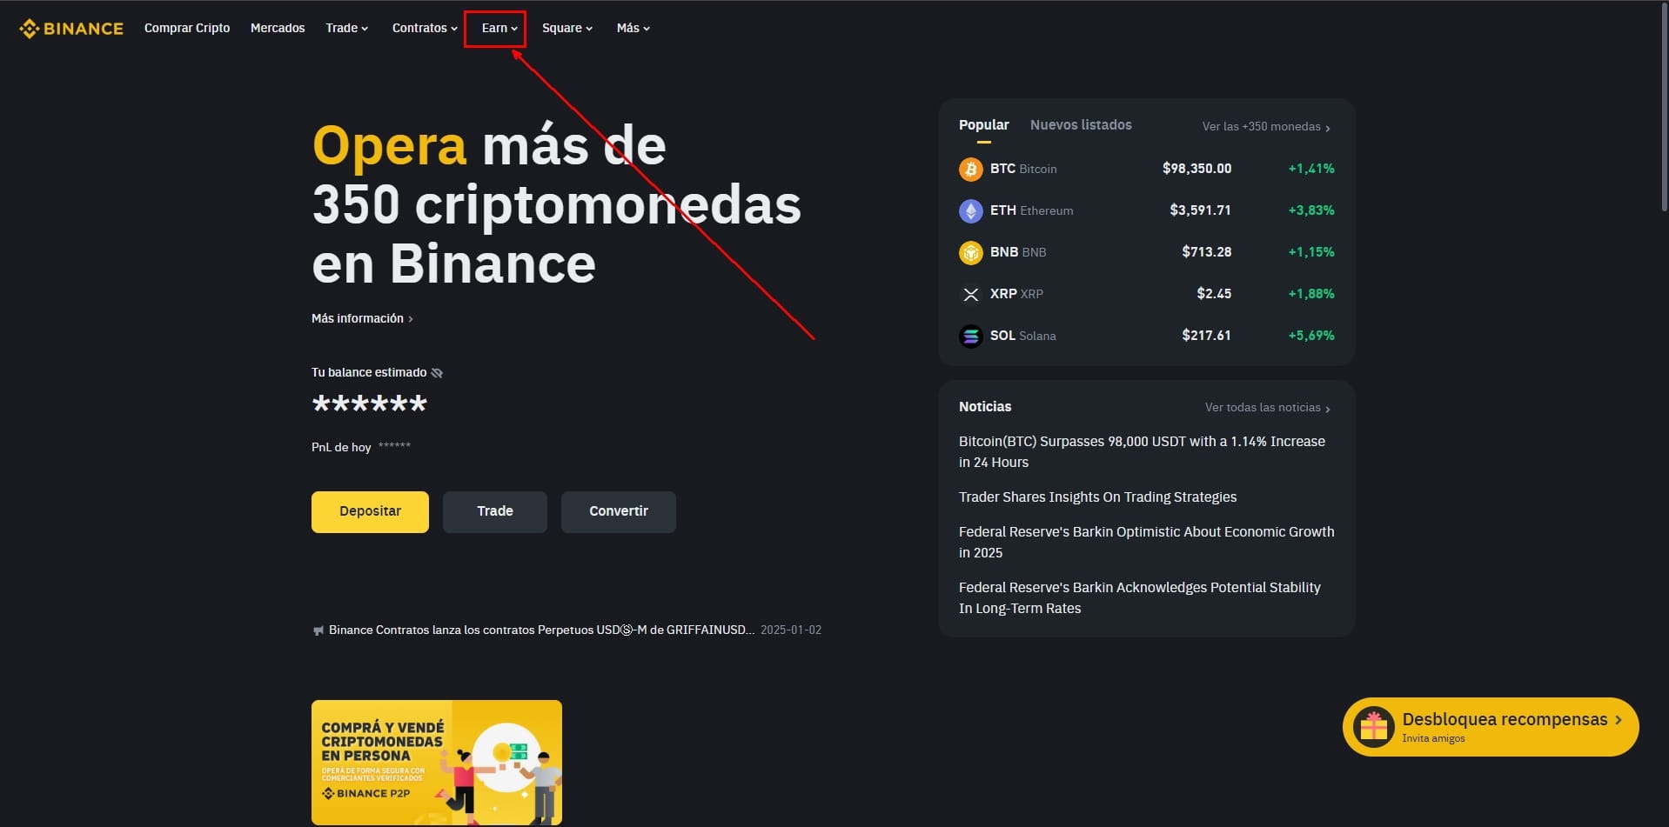Image resolution: width=1669 pixels, height=827 pixels.
Task: Open Barkin Optimistic About Economic Growth news
Action: (x=1146, y=543)
